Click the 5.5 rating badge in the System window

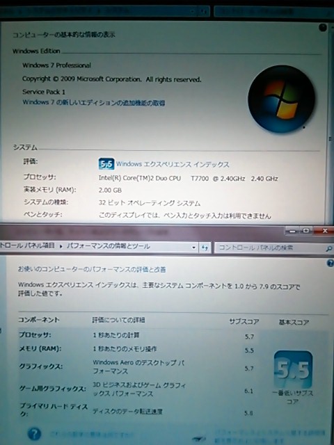pos(106,164)
